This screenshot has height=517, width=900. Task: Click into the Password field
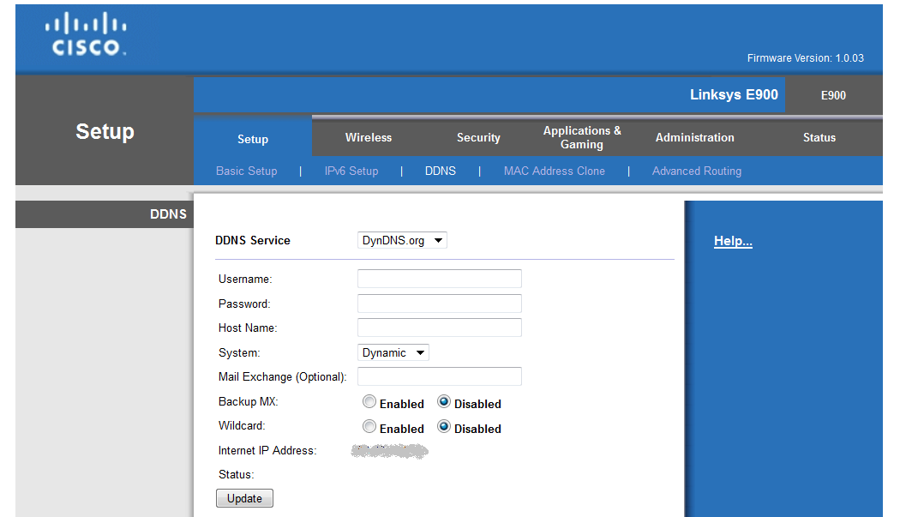coord(439,304)
